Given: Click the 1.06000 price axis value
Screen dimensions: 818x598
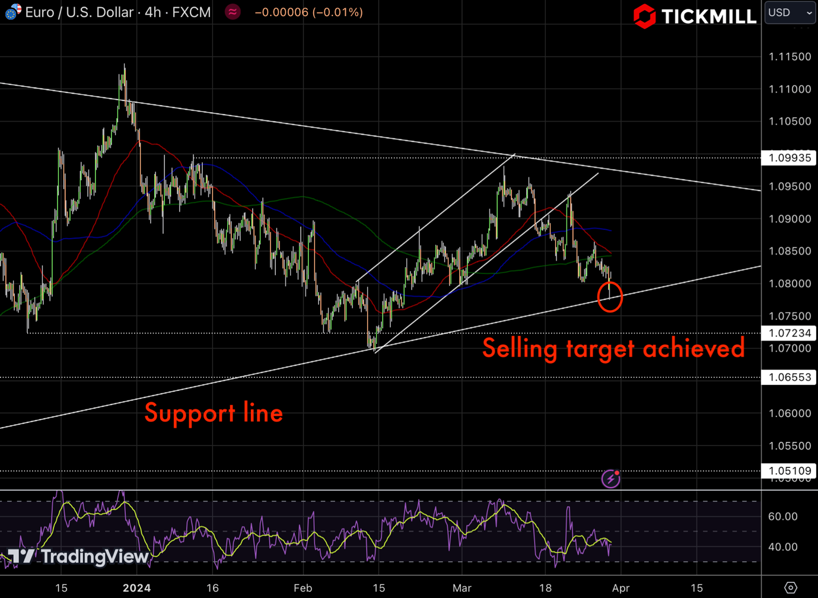Looking at the screenshot, I should click(790, 413).
